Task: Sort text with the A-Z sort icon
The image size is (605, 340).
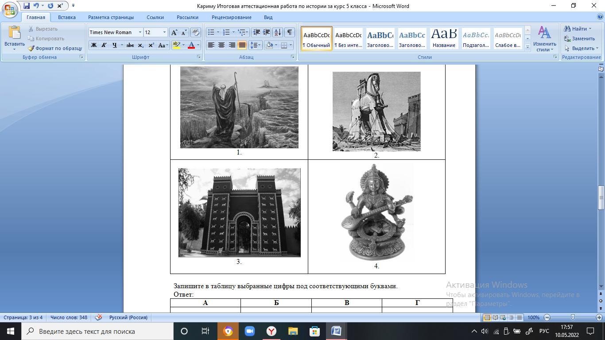Action: pos(277,32)
